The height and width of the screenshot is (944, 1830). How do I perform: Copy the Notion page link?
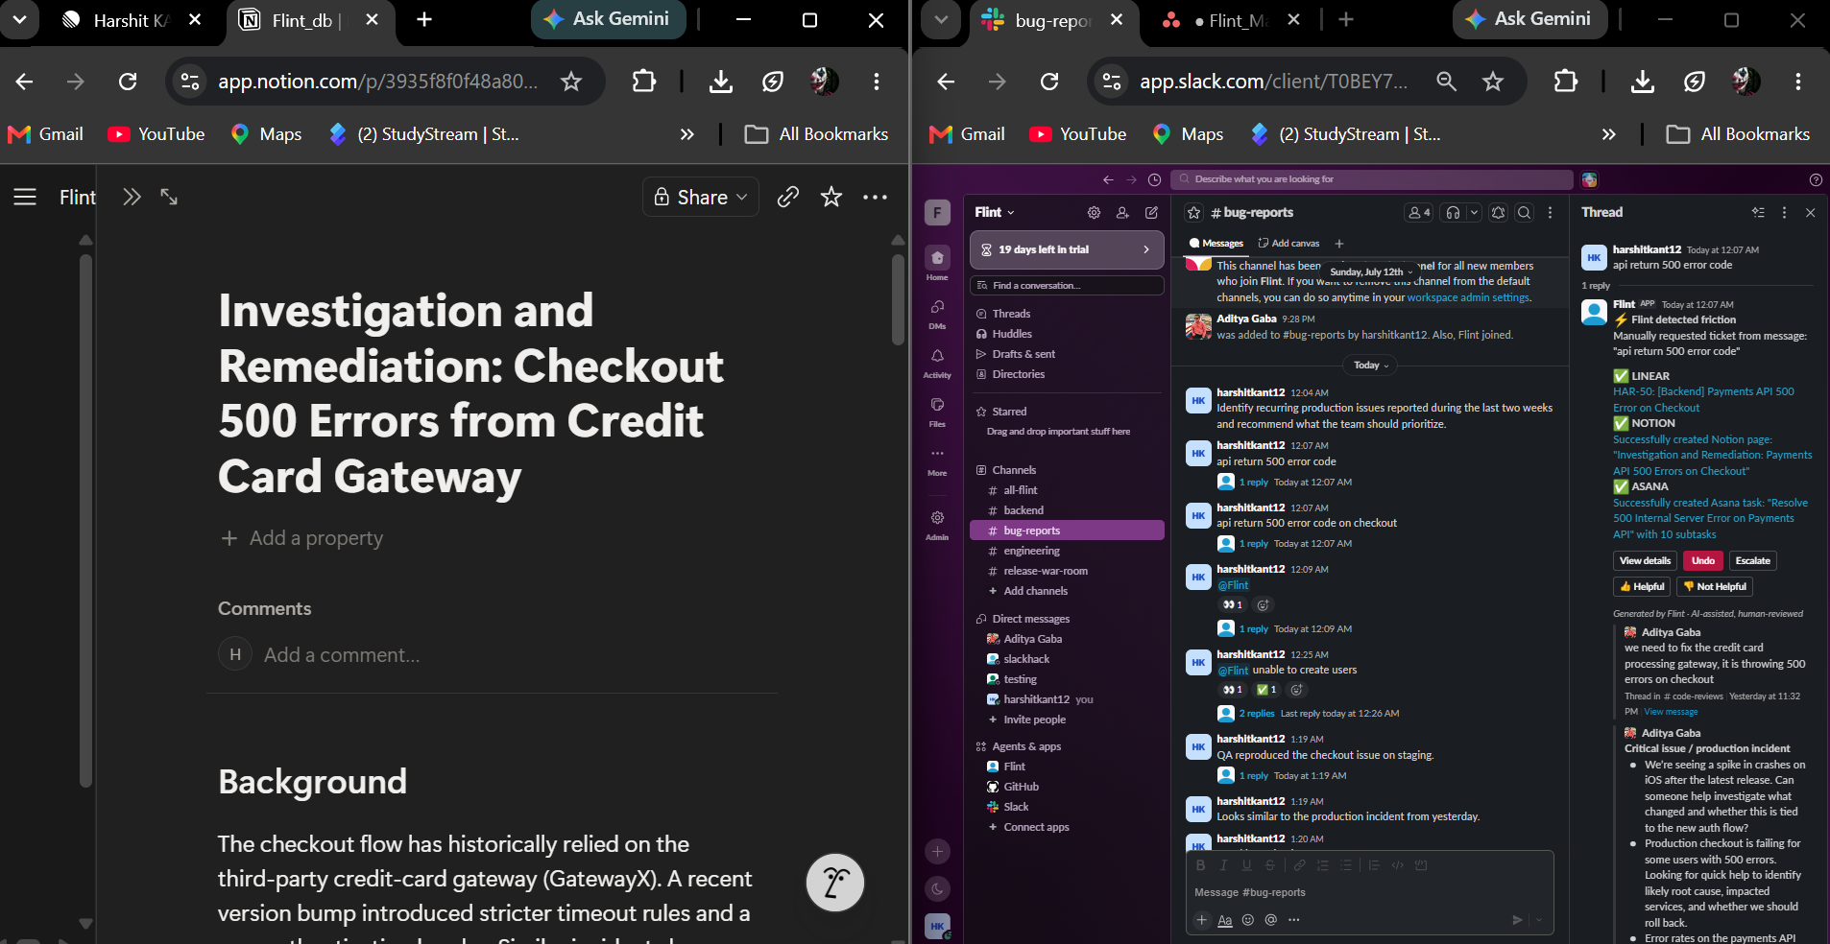click(x=788, y=197)
